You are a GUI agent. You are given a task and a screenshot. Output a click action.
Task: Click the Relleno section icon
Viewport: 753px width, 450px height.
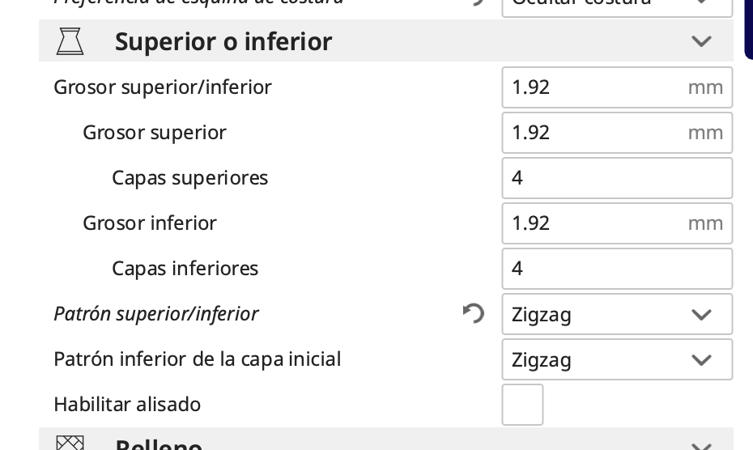tap(70, 444)
